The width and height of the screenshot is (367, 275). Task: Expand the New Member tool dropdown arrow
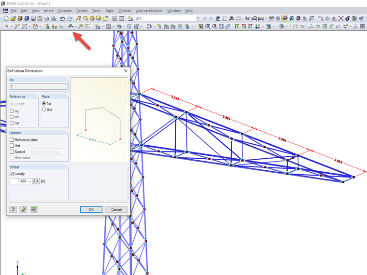[29, 27]
